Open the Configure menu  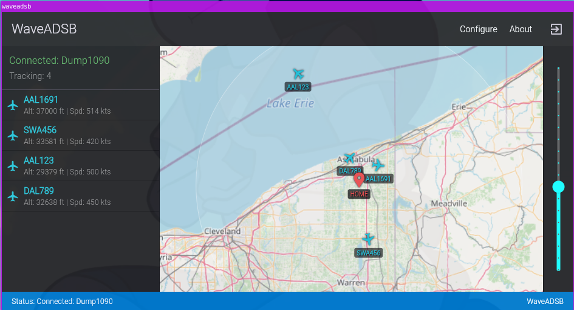click(x=478, y=29)
